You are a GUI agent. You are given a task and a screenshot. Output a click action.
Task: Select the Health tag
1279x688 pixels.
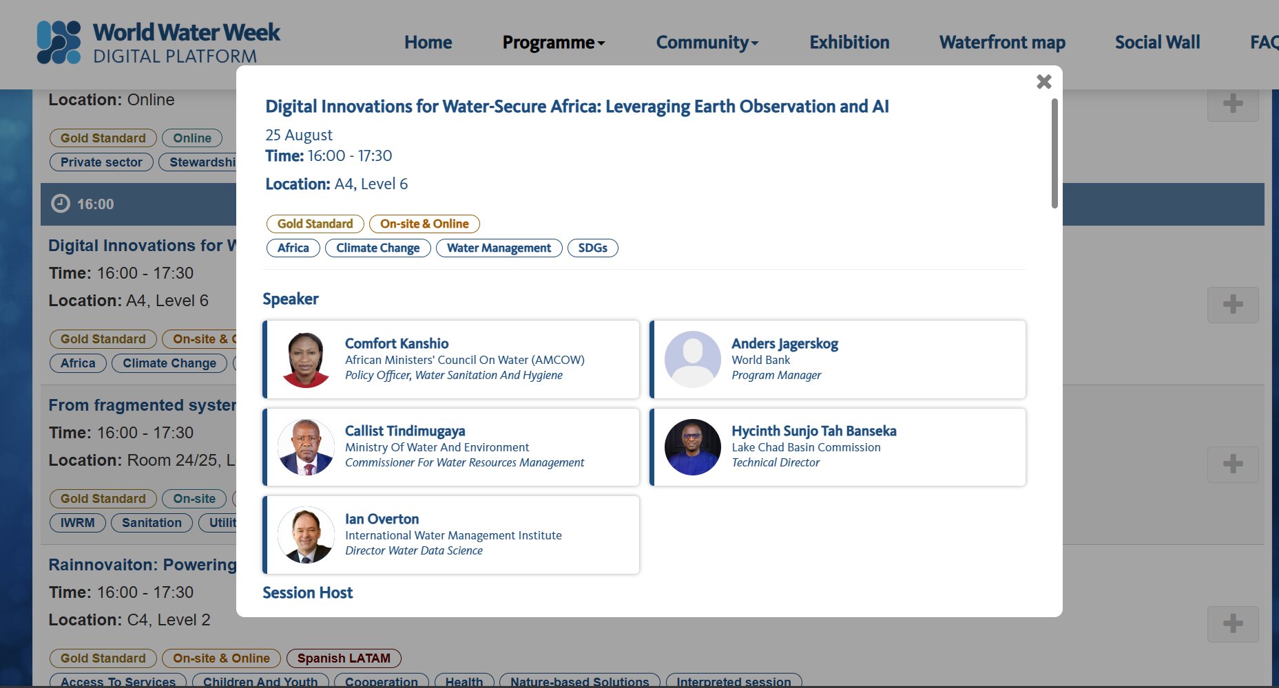click(x=464, y=682)
